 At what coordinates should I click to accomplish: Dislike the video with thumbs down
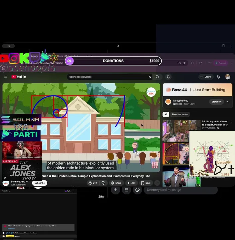[x=103, y=183]
